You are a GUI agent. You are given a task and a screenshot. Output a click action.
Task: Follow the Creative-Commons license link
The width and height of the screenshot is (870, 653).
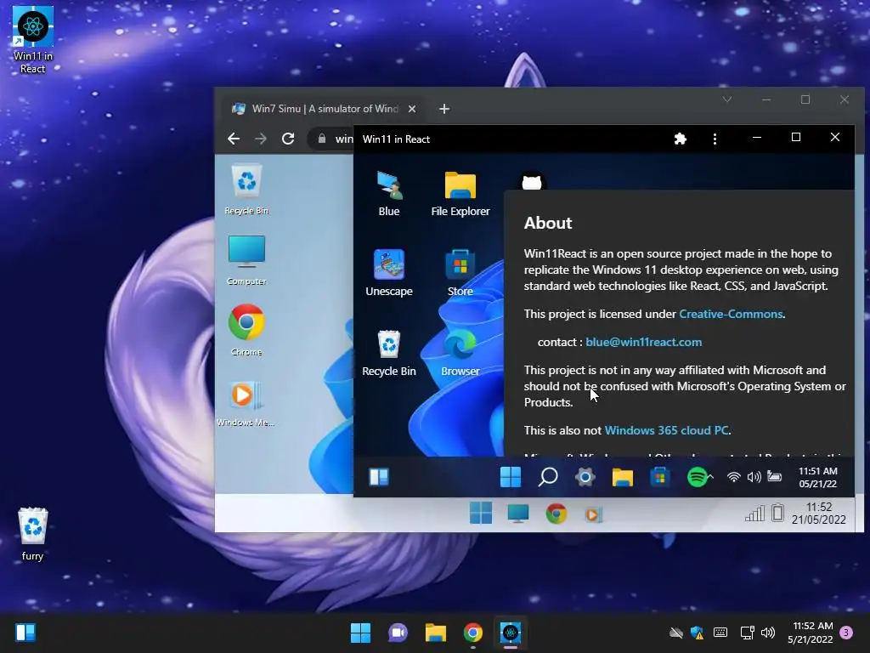click(731, 314)
